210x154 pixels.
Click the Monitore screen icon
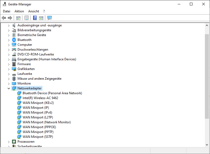(14, 83)
